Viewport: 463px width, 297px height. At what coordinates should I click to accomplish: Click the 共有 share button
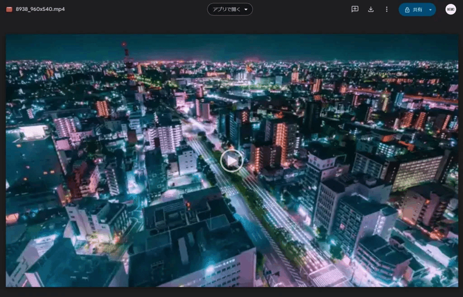[x=413, y=10]
